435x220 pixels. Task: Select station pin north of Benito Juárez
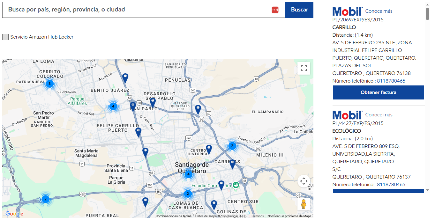pyautogui.click(x=125, y=78)
